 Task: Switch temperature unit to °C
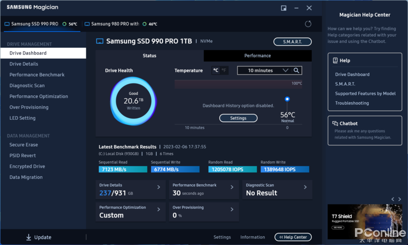point(216,70)
